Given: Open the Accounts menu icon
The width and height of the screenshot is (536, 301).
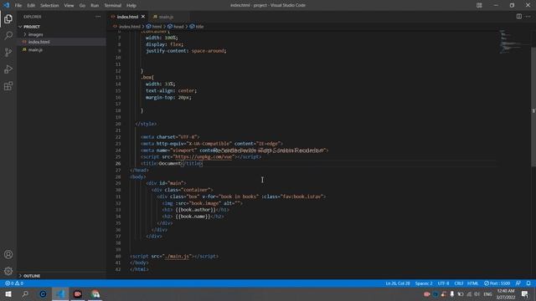Looking at the screenshot, I should tap(8, 254).
